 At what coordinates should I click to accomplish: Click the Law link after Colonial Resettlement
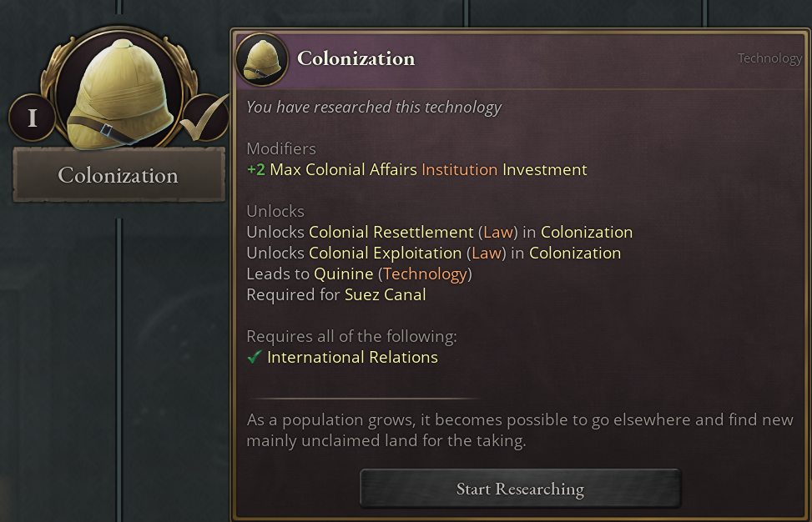(x=498, y=233)
